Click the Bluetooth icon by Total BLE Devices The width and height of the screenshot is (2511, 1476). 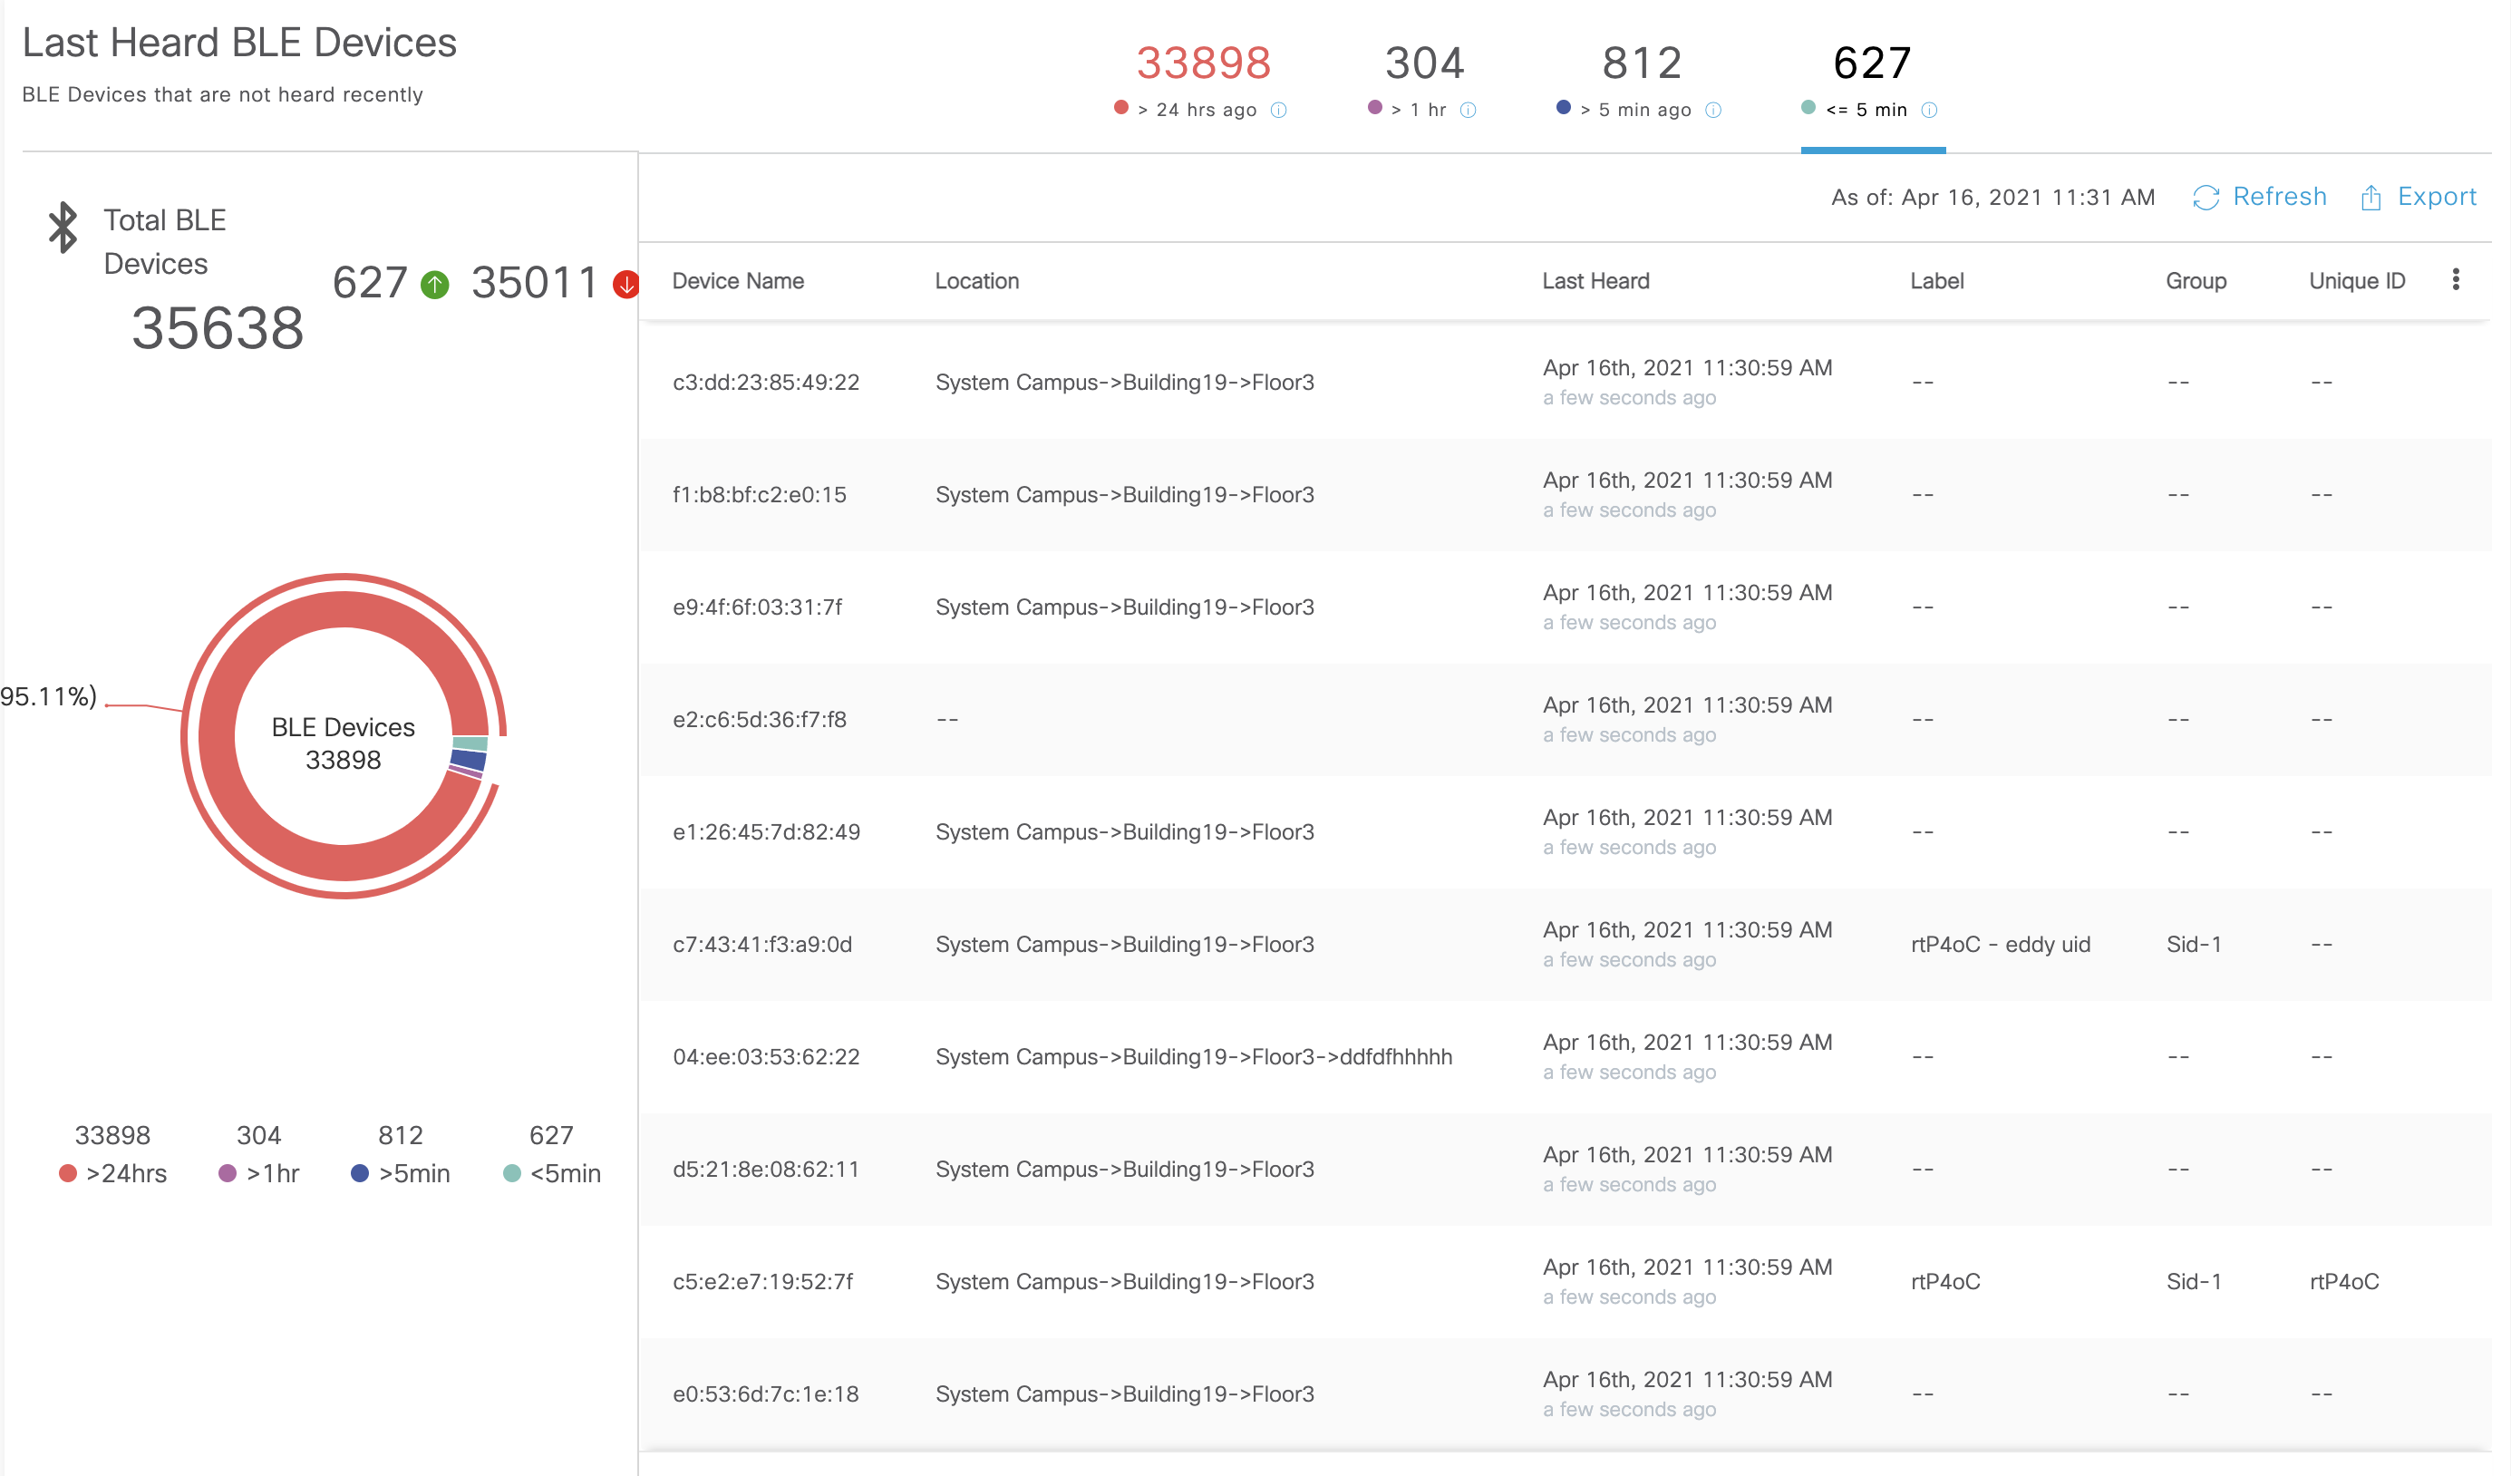[x=63, y=228]
